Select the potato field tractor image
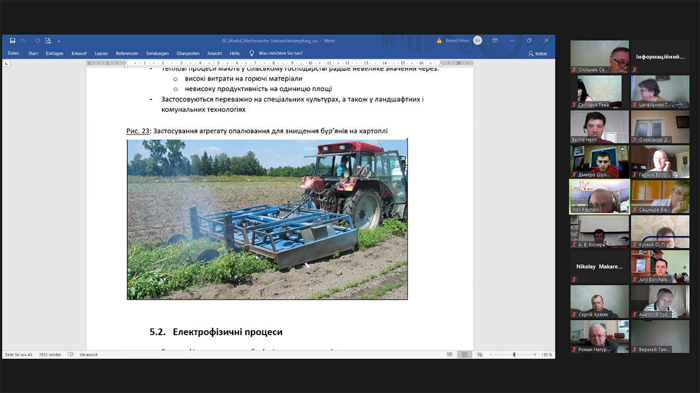This screenshot has height=393, width=700. coord(267,219)
